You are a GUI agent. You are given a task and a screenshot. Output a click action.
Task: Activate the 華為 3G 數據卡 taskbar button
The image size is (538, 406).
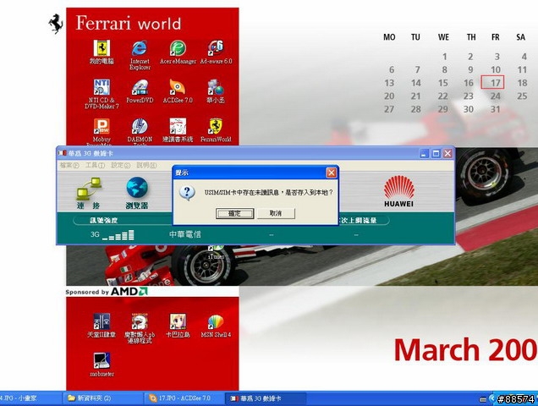point(266,398)
